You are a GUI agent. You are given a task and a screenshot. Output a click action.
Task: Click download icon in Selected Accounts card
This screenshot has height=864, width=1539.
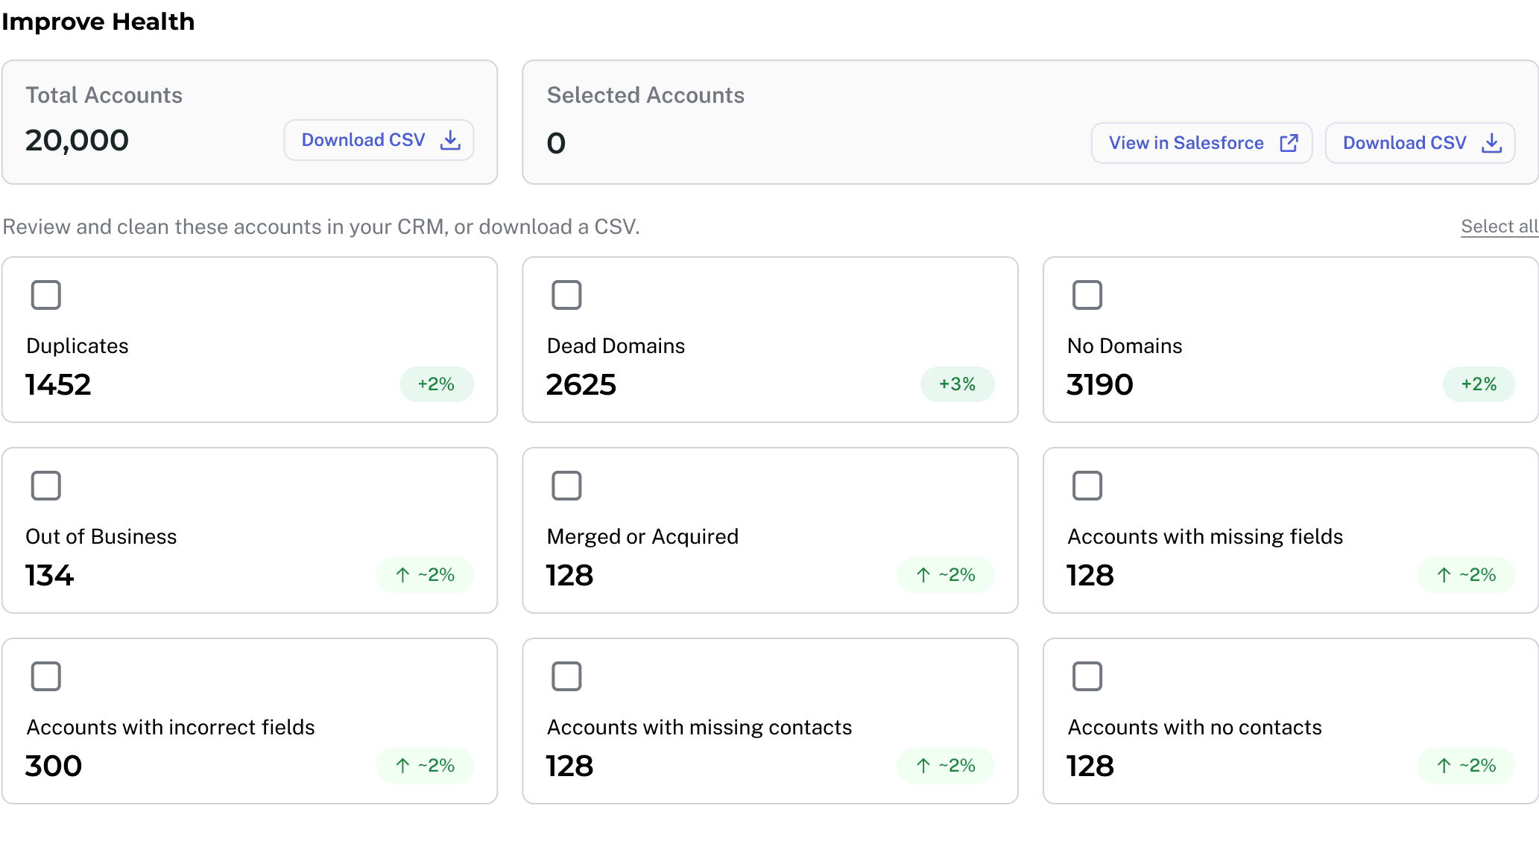point(1491,143)
